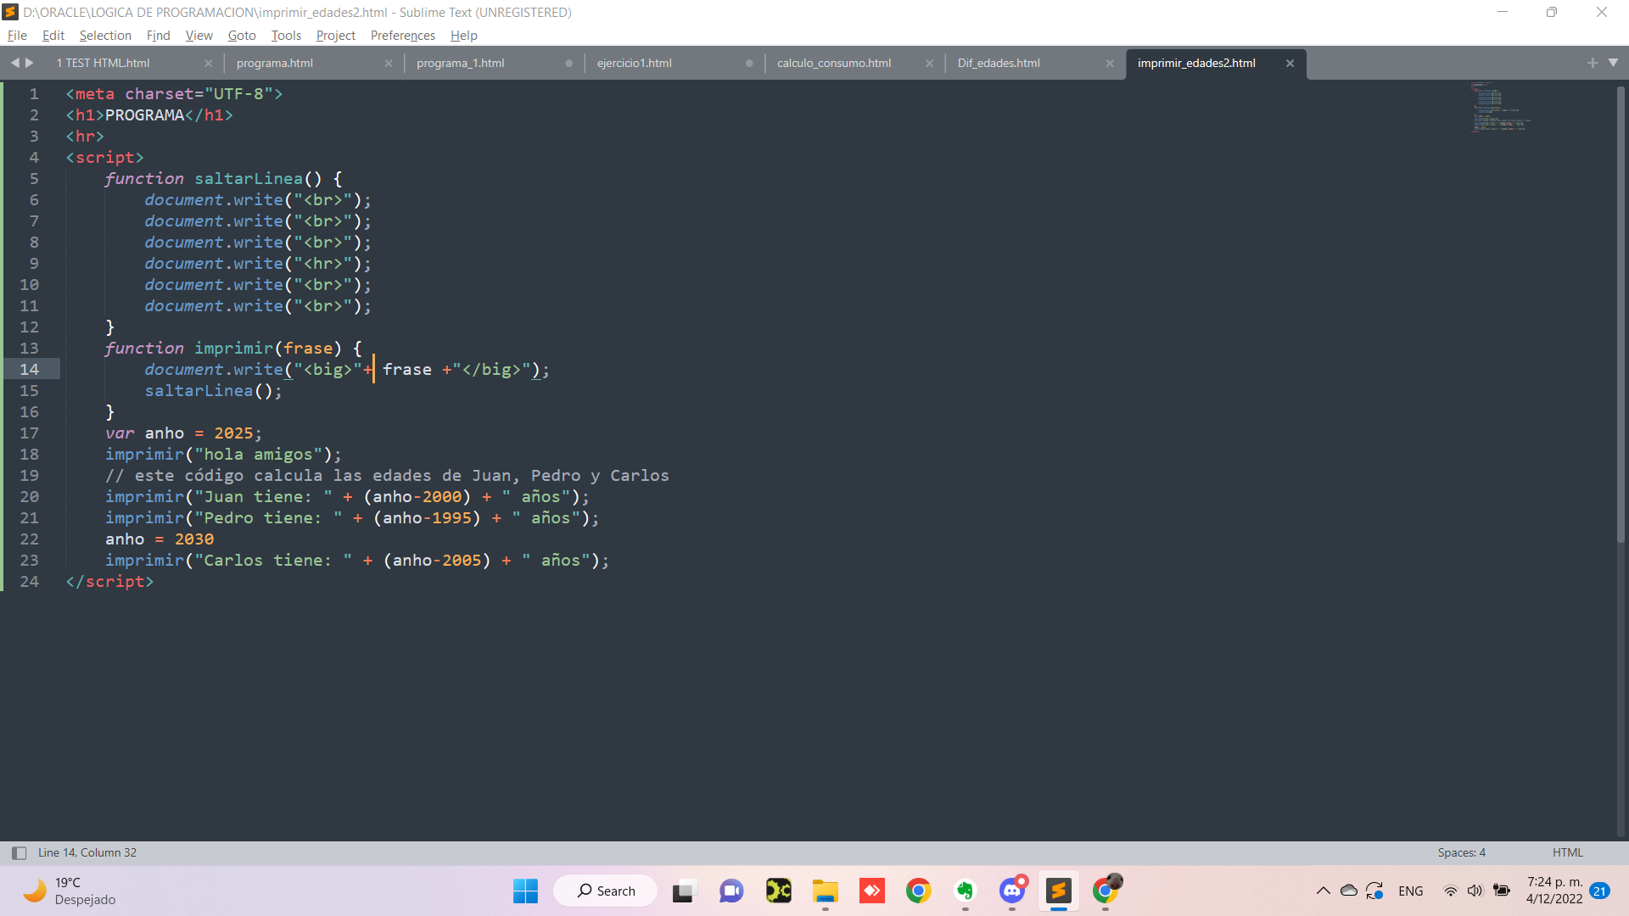The height and width of the screenshot is (916, 1629).
Task: Close unsaved ejercicio1.html tab dot
Action: coord(749,64)
